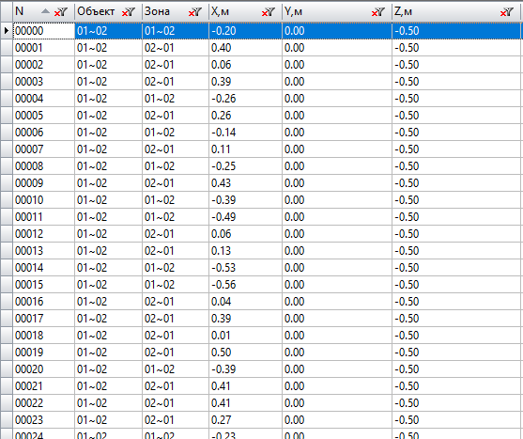The image size is (523, 439).
Task: Select Y value in row 00022
Action: tap(337, 403)
